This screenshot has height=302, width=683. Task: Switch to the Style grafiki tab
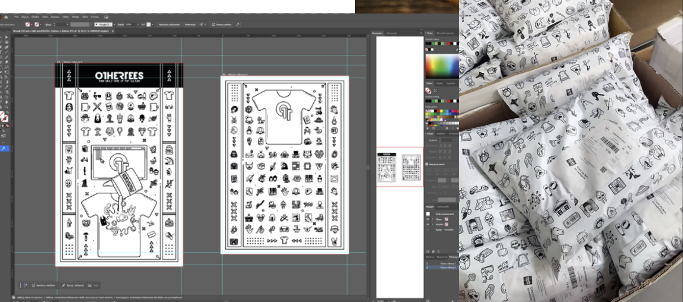443,206
